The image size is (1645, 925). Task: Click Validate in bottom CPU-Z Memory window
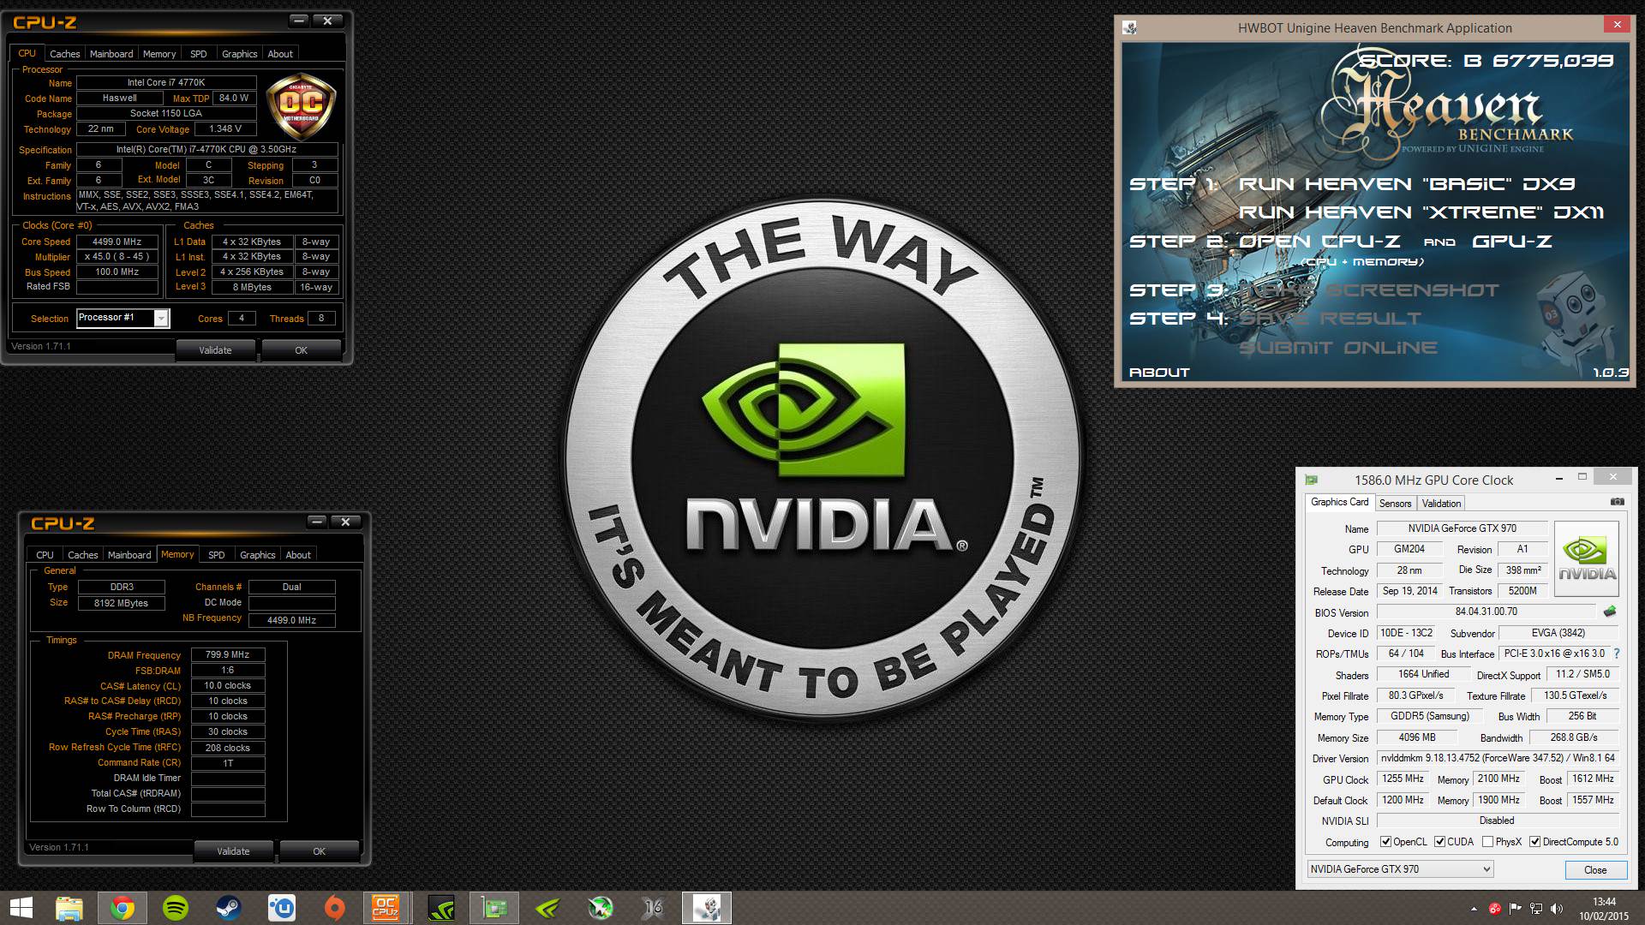(x=233, y=851)
